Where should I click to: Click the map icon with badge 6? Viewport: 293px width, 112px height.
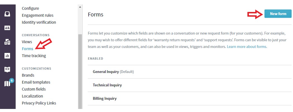point(8,84)
